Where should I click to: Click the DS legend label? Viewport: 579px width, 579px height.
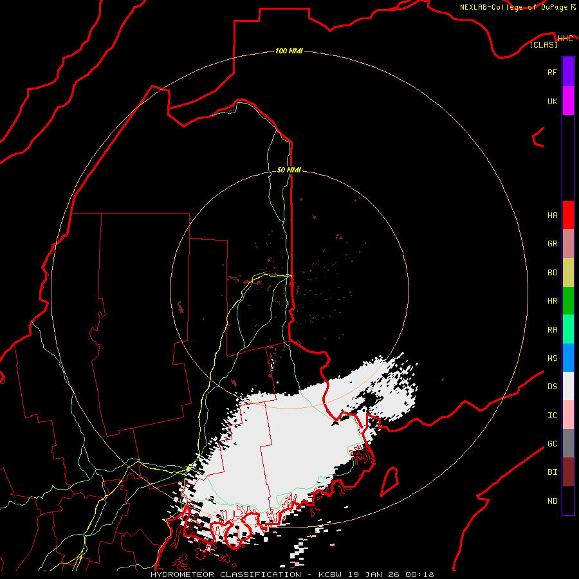552,387
